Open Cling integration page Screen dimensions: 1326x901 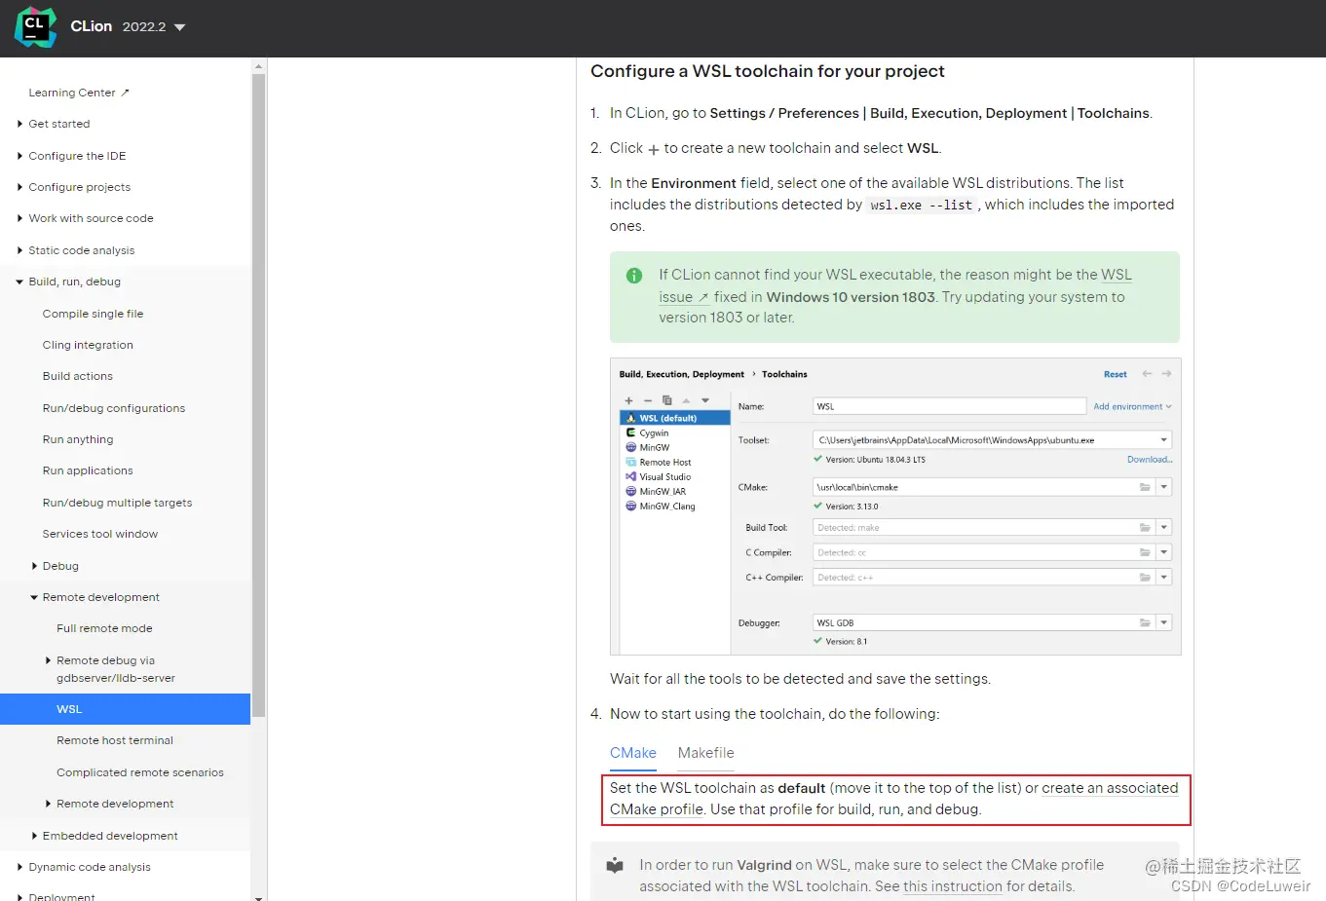(x=88, y=345)
